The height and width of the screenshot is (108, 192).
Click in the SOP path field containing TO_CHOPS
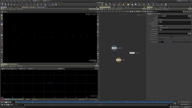[x=173, y=16]
